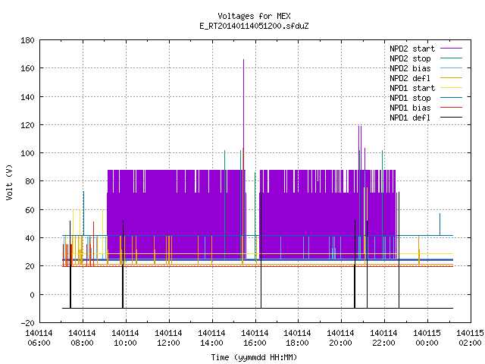Click the 140114 20:00 time tick label
Screen dimensions: 485x364
tap(340, 338)
